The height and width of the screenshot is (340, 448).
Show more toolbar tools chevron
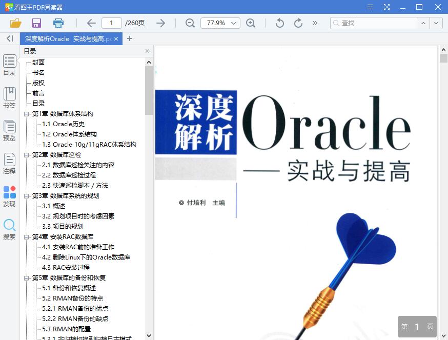[x=315, y=23]
